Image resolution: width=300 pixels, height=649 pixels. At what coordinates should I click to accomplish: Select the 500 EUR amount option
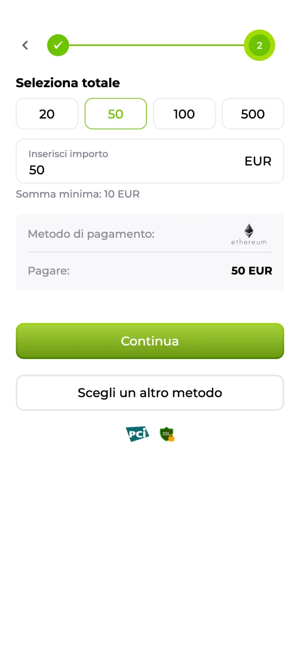click(253, 114)
